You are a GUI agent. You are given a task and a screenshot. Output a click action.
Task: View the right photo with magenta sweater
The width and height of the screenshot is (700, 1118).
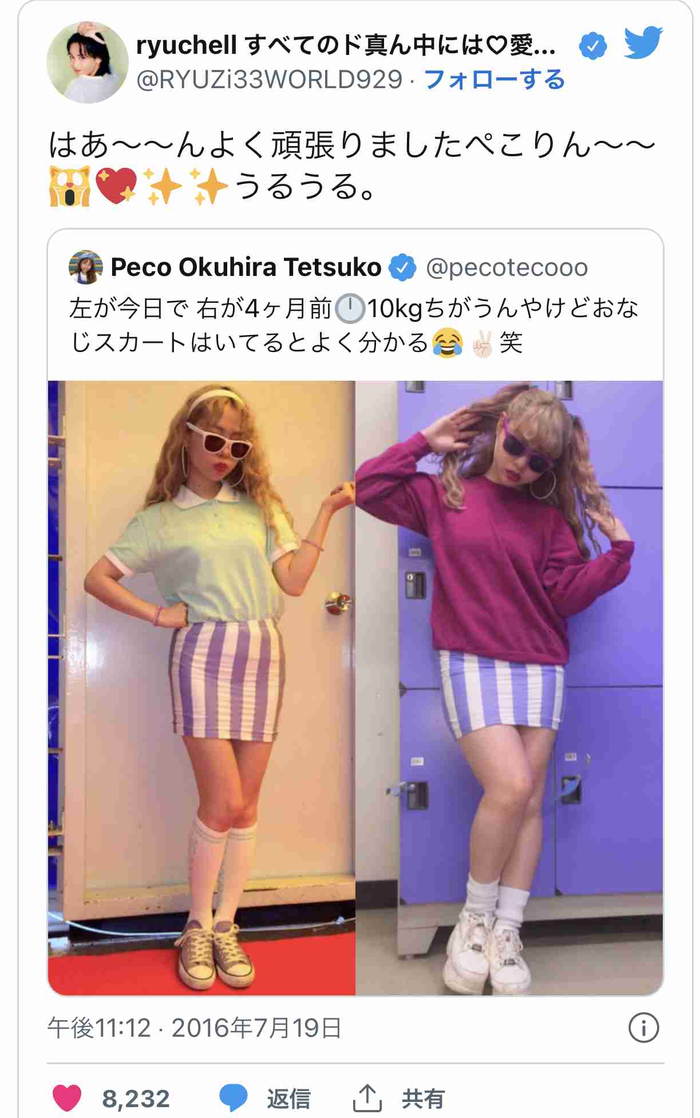click(x=509, y=688)
